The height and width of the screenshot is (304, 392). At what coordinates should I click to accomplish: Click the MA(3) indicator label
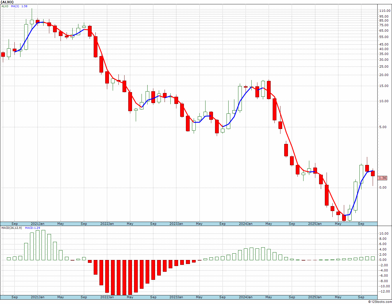(x=15, y=6)
